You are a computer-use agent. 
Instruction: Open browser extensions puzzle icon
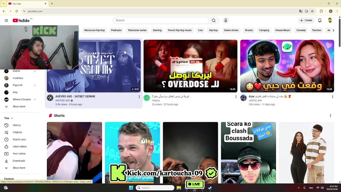tap(321, 11)
